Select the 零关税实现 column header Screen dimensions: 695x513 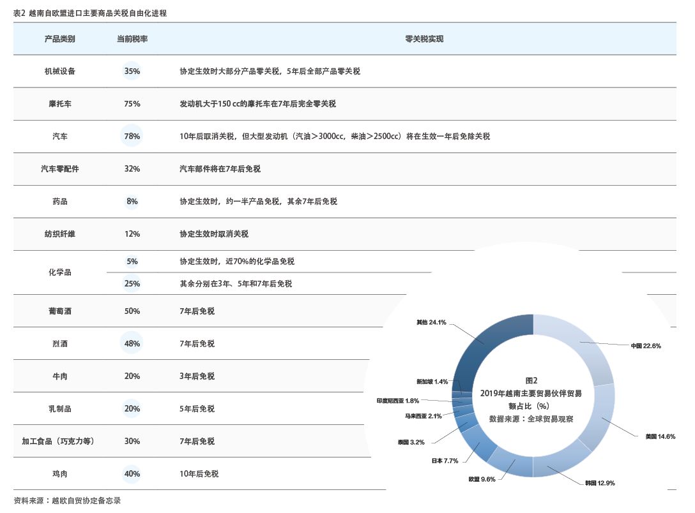click(424, 39)
